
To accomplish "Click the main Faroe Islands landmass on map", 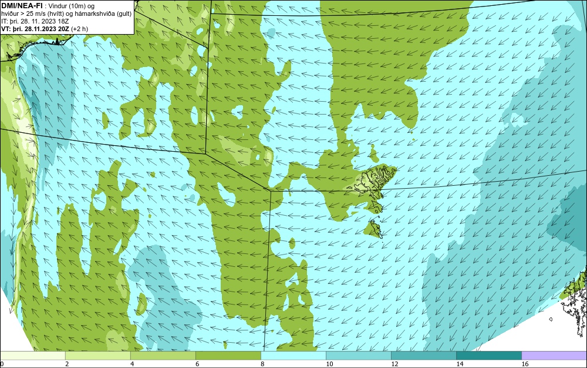I will [x=372, y=182].
